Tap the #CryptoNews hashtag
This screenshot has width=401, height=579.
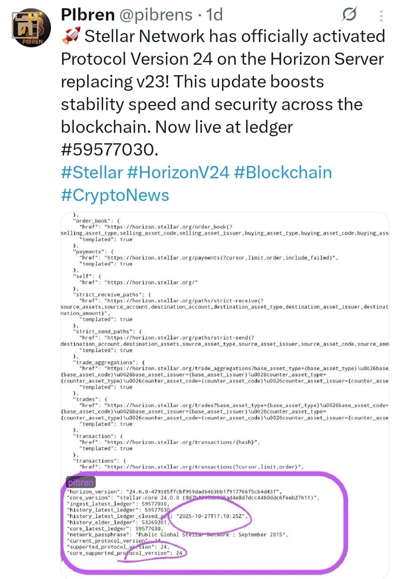[x=115, y=195]
